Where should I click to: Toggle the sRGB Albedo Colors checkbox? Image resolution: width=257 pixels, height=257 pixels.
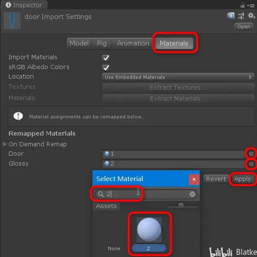pos(106,68)
